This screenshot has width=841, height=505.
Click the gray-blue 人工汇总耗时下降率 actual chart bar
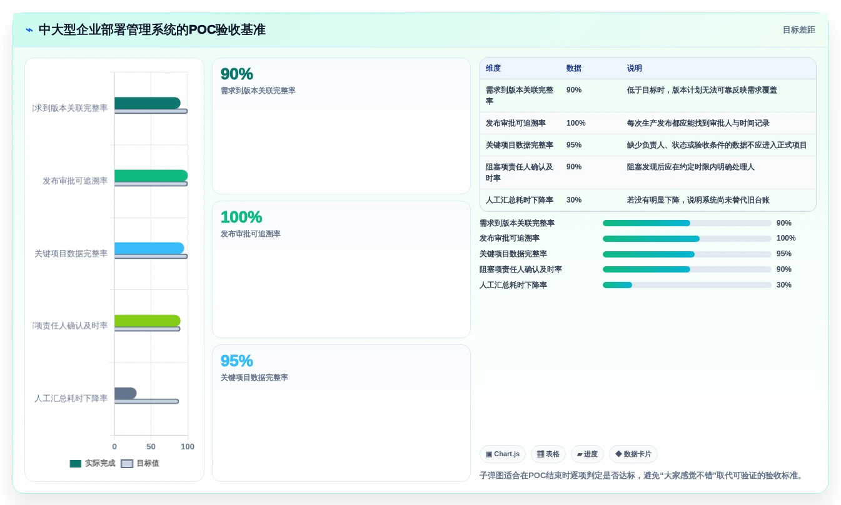click(x=125, y=393)
